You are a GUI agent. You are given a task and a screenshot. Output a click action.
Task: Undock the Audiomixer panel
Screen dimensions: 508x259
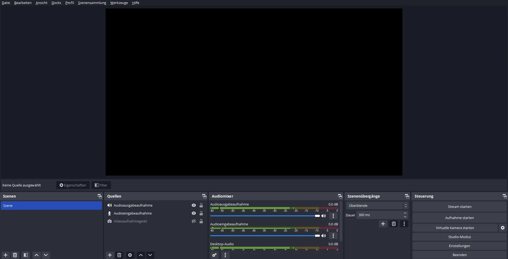[340, 196]
